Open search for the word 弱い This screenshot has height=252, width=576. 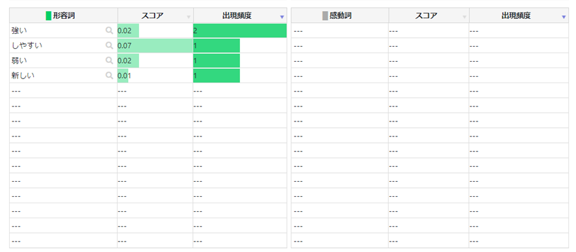tap(109, 60)
